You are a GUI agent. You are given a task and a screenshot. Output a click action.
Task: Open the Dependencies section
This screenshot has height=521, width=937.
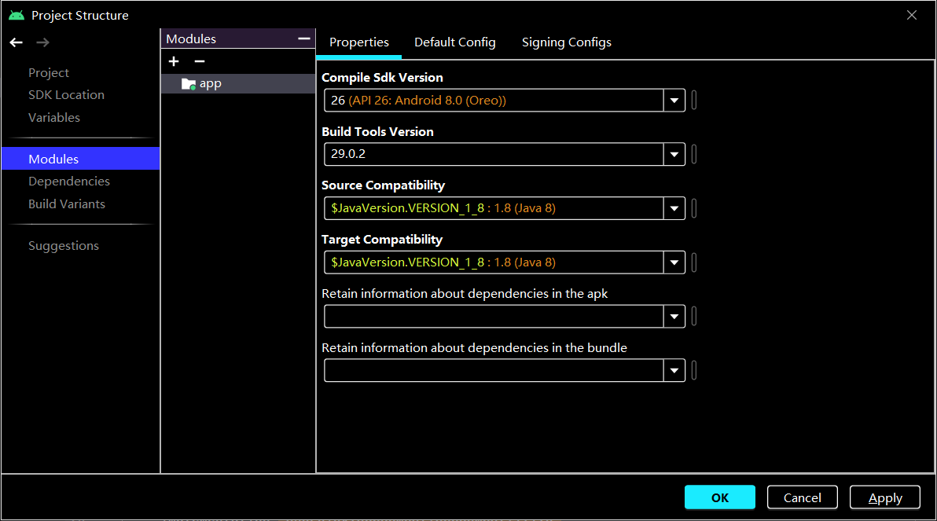pyautogui.click(x=68, y=181)
